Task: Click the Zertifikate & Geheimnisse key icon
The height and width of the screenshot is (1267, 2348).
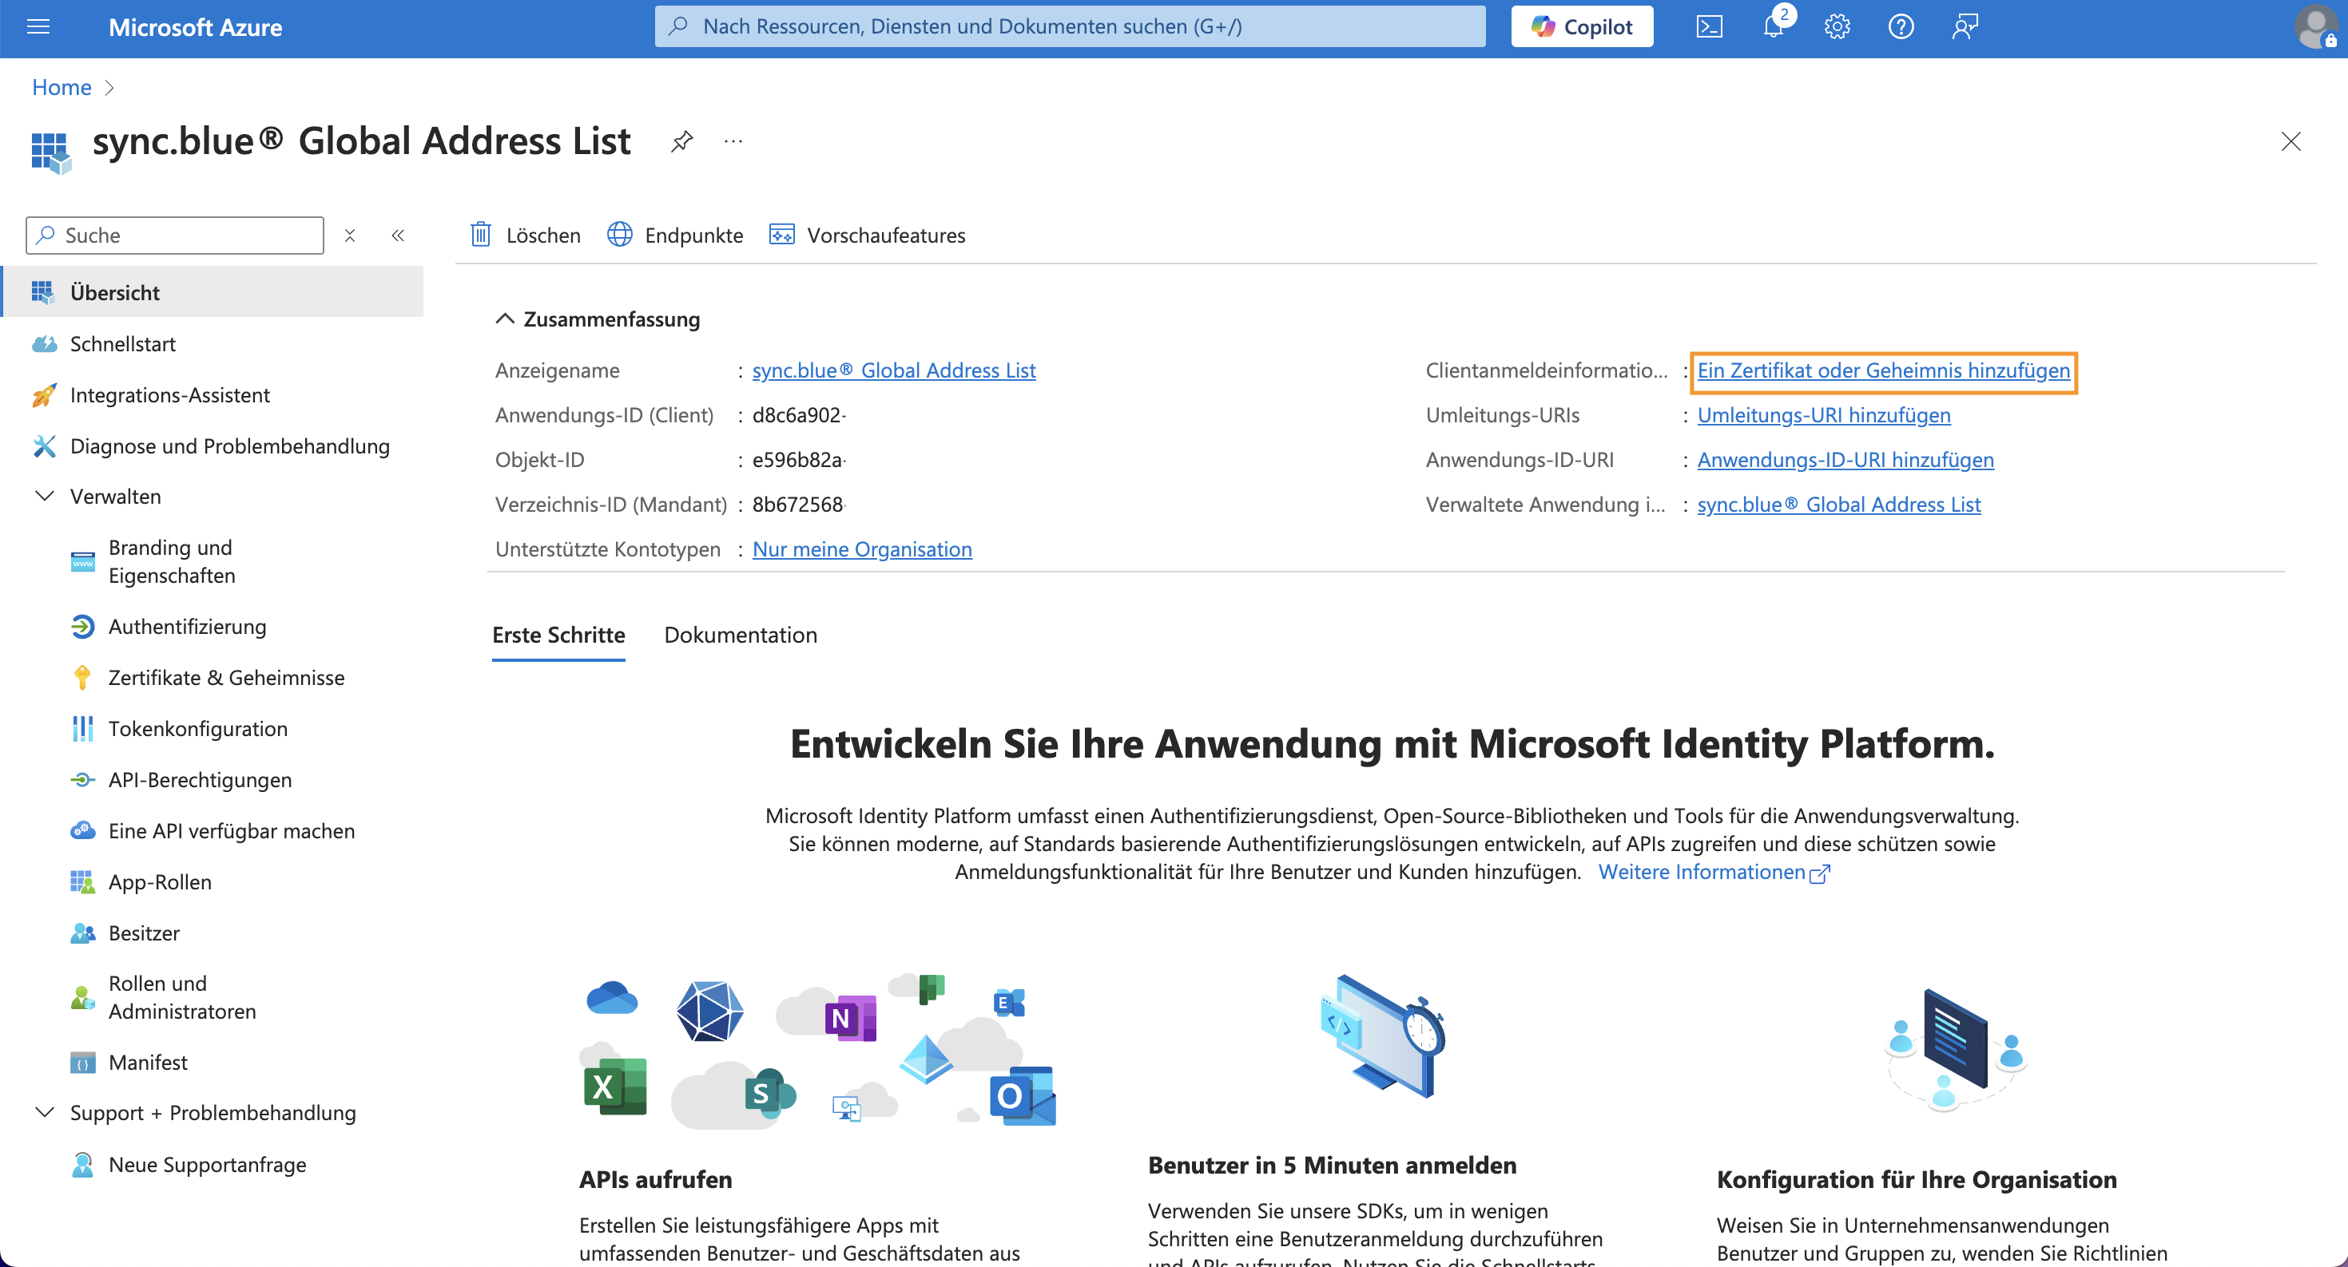Action: 82,678
